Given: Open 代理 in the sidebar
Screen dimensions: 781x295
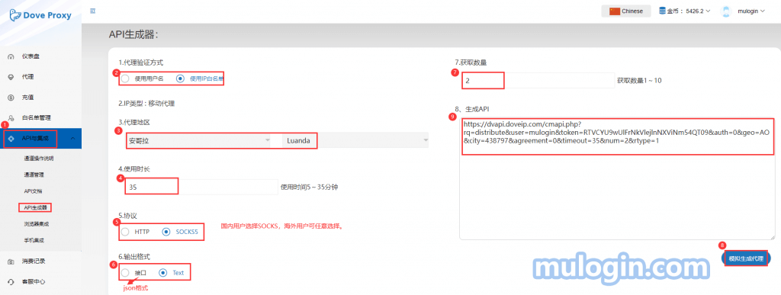Looking at the screenshot, I should pyautogui.click(x=28, y=77).
